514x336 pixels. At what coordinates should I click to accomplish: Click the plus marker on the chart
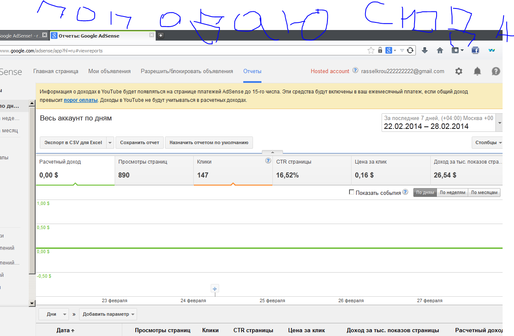[214, 289]
